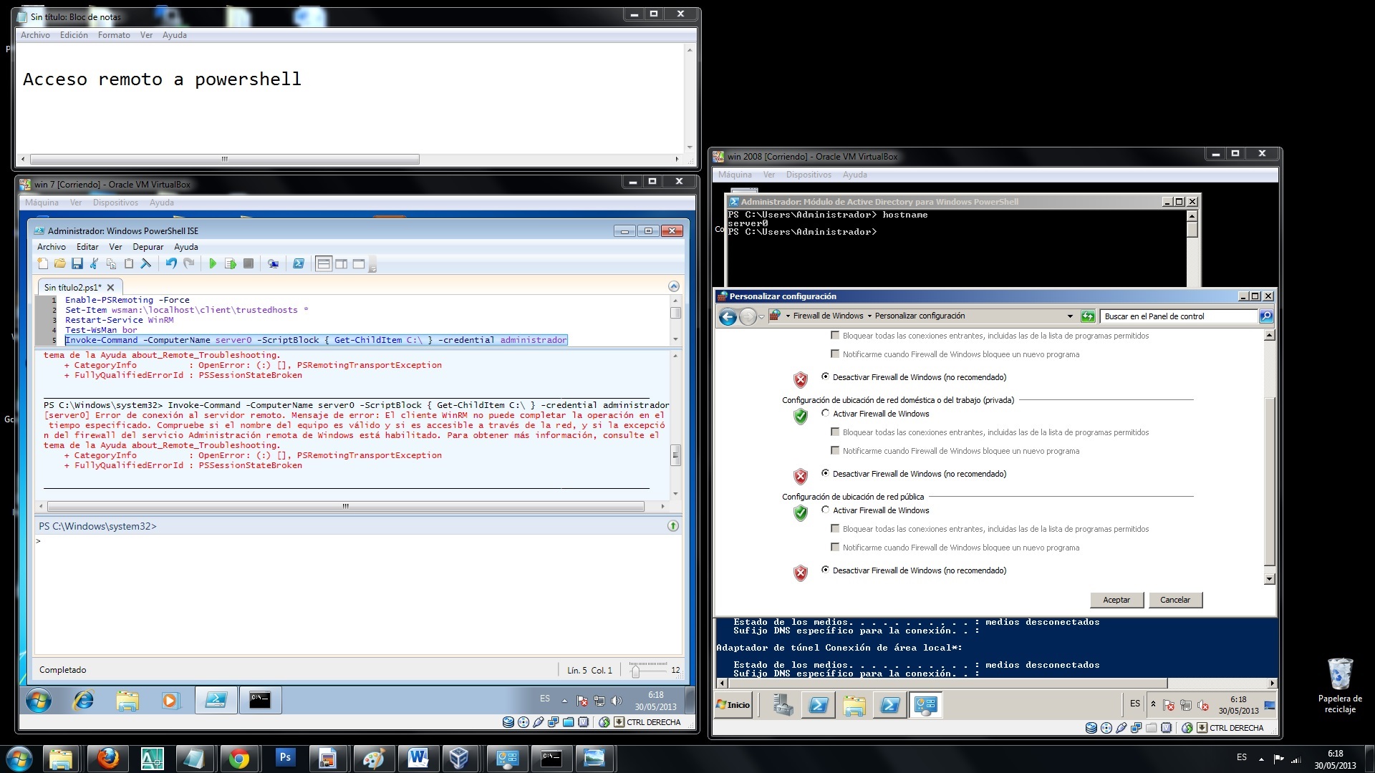The image size is (1375, 773).
Task: Click the Run Script green play icon
Action: 213,264
